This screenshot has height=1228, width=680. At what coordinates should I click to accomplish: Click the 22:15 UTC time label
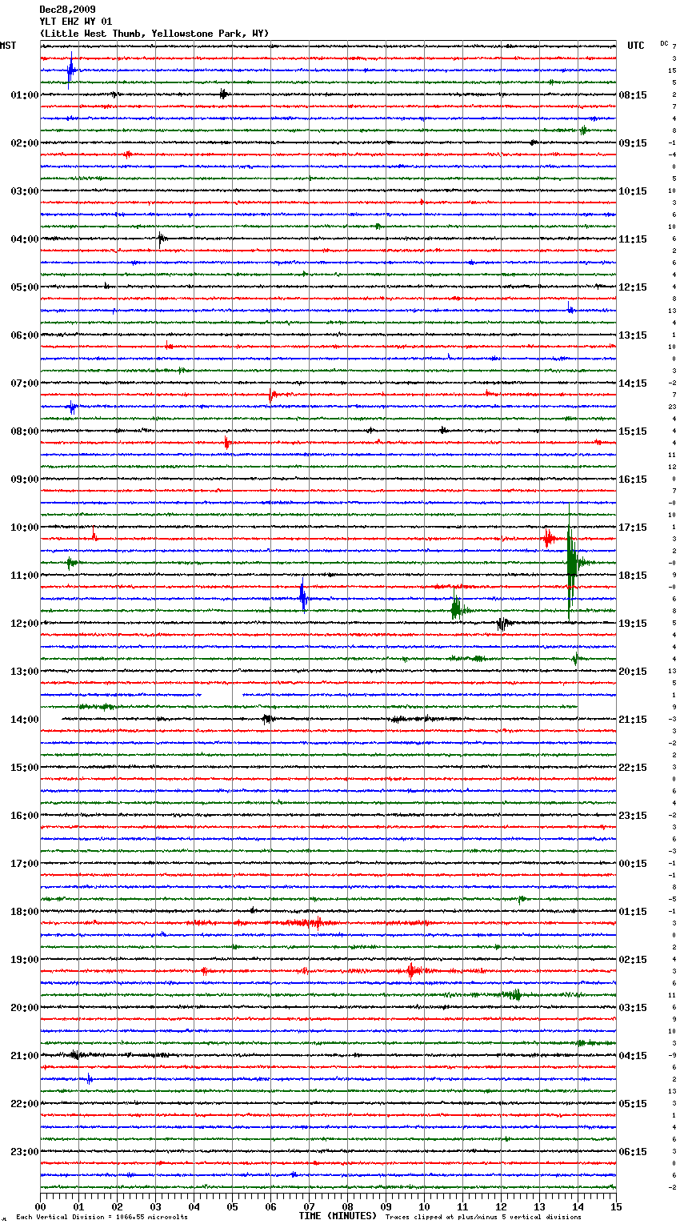(633, 768)
